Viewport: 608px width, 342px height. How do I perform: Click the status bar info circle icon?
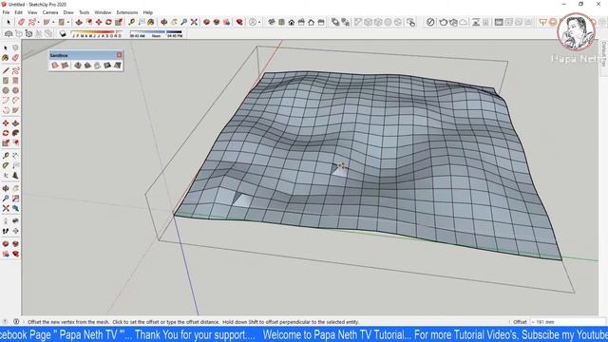tap(16, 321)
